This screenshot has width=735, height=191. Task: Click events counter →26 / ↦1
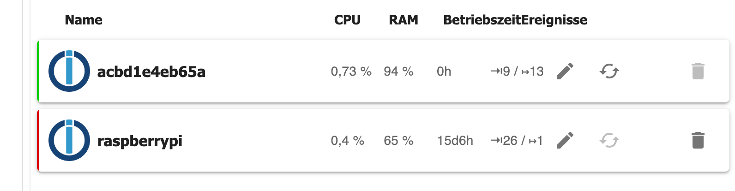[x=517, y=141]
